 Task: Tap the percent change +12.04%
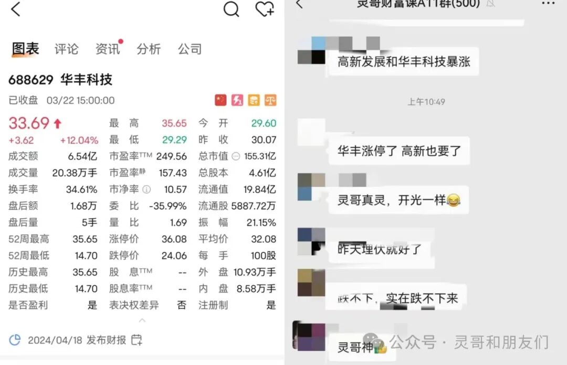click(x=79, y=140)
